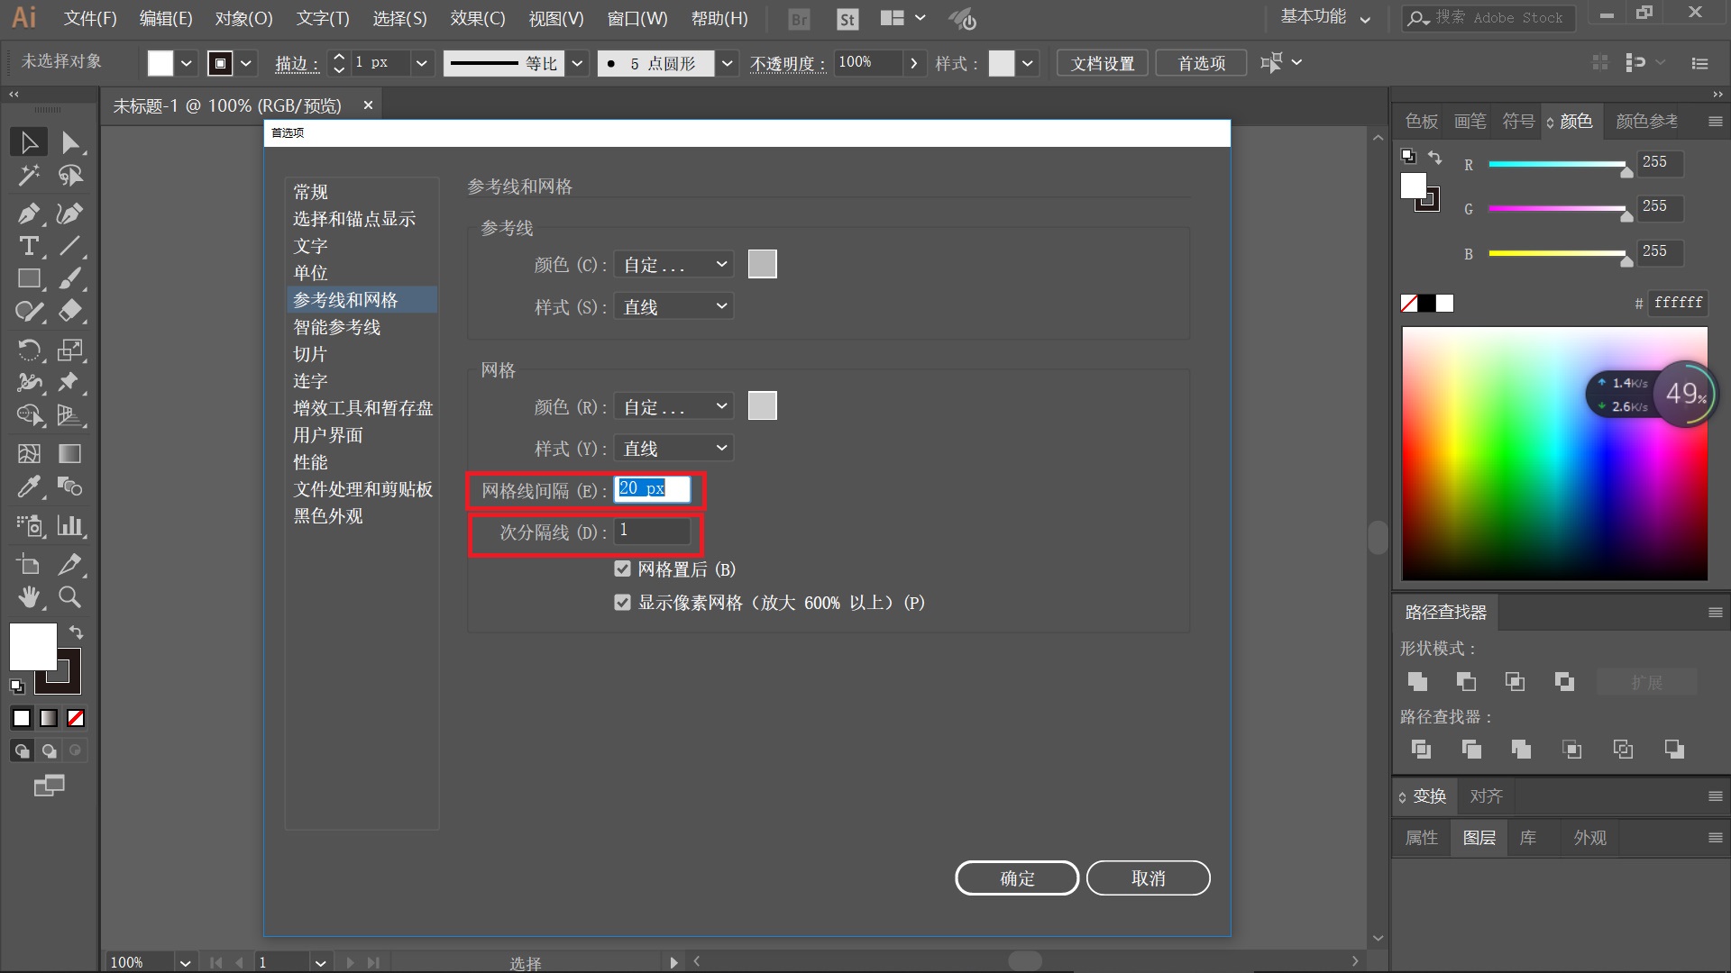
Task: Toggle the Show Pixel Grid (显示像素网格) checkbox
Action: click(x=622, y=603)
